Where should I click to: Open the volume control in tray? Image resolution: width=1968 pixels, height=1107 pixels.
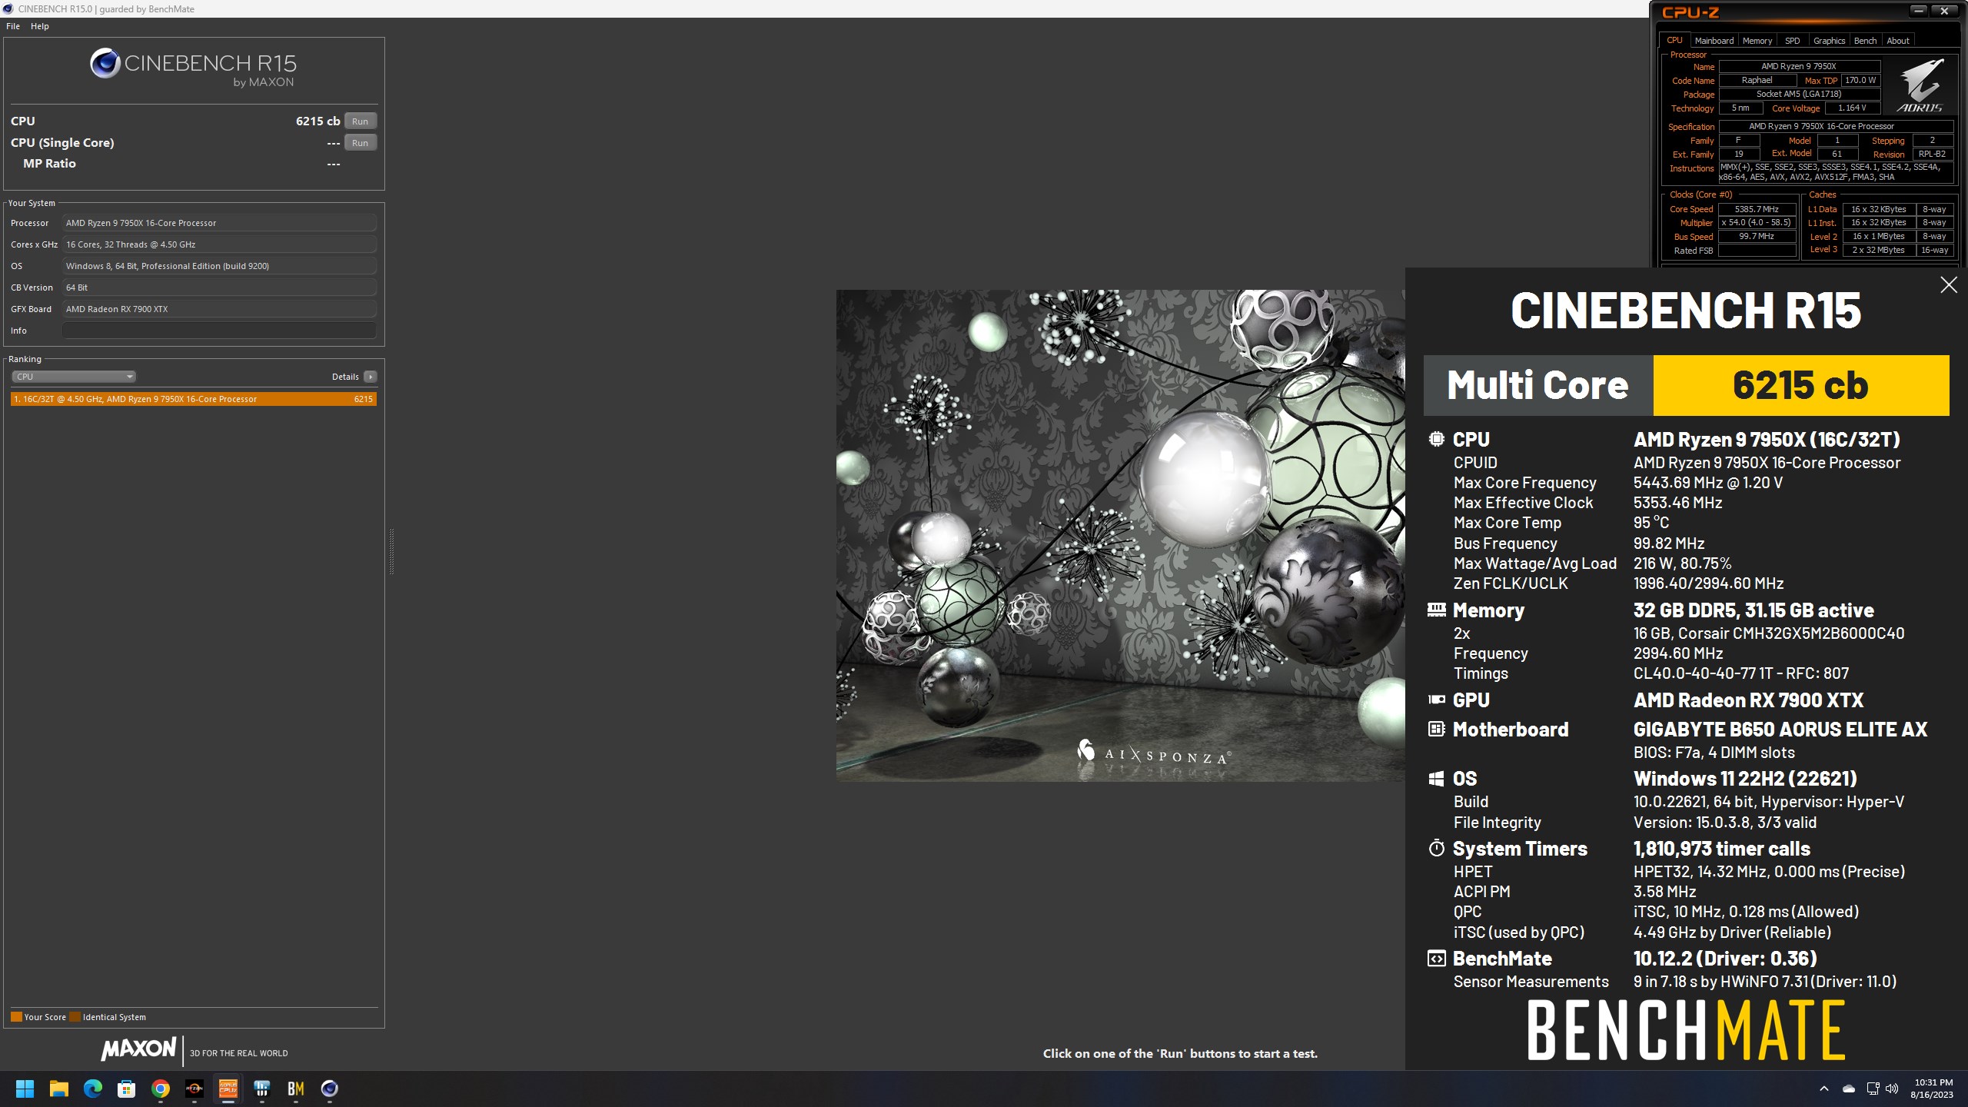[x=1892, y=1089]
